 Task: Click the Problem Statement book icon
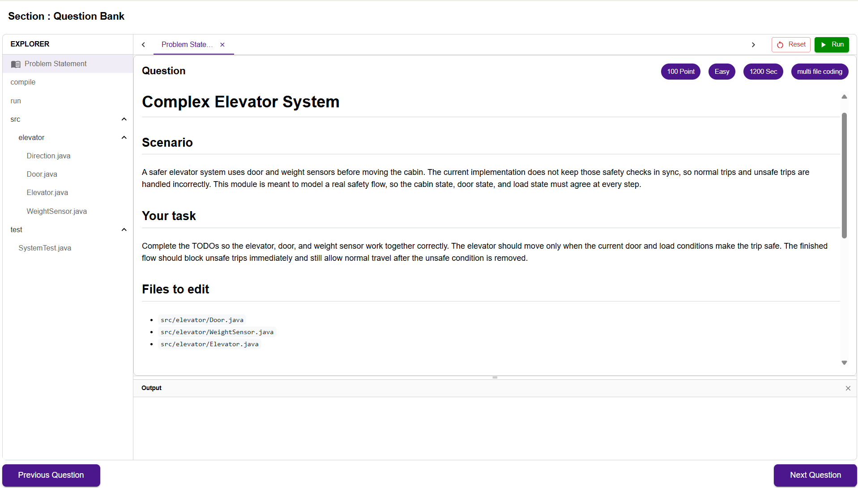point(16,64)
